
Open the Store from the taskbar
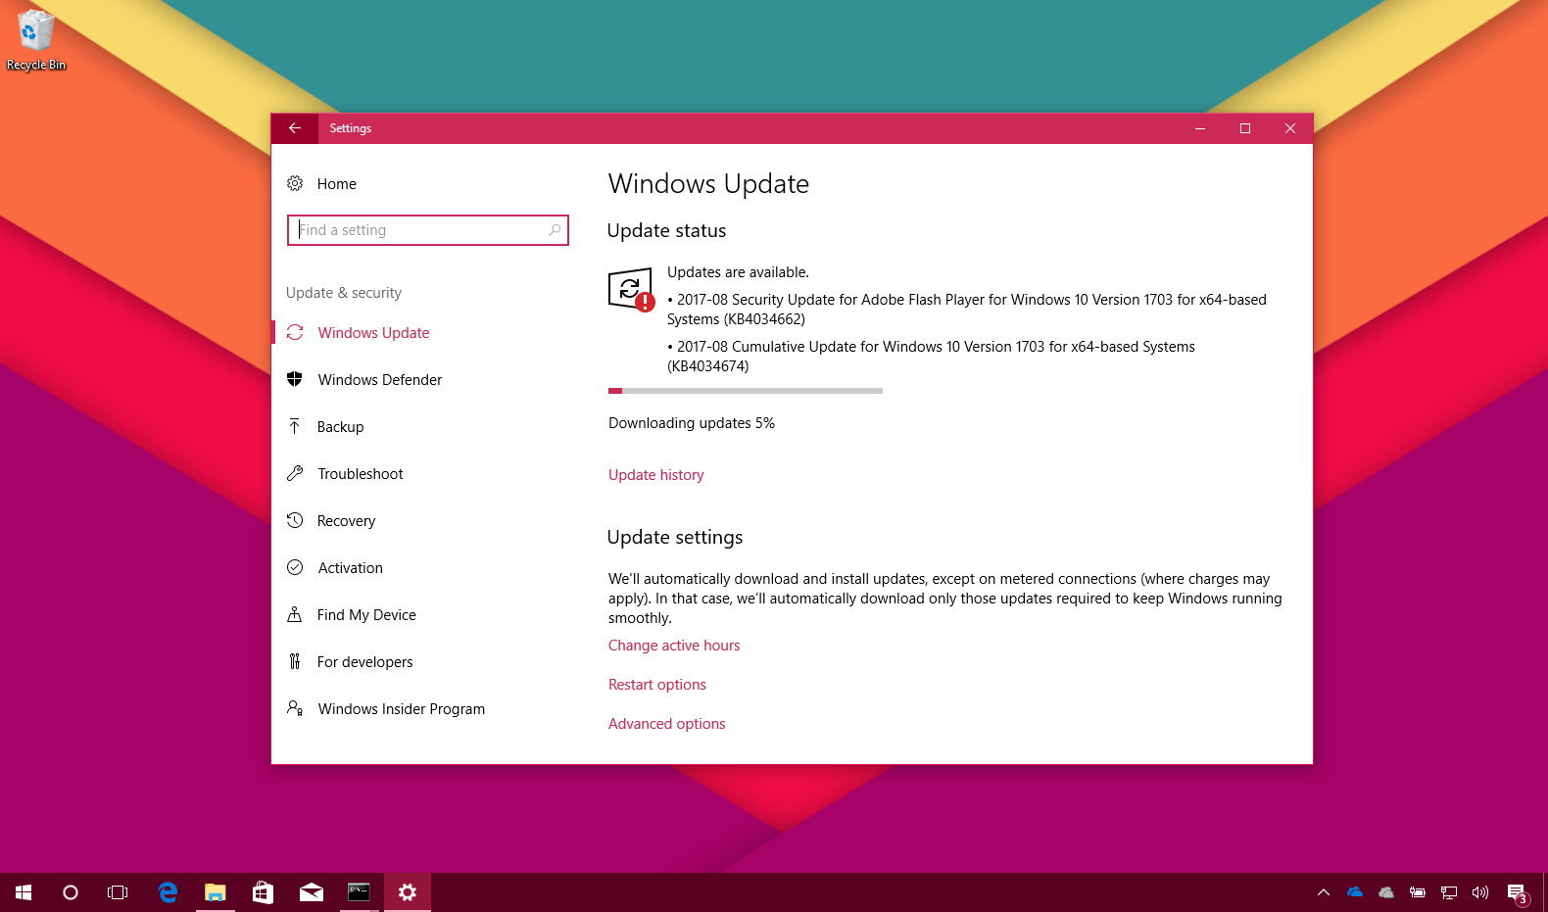(263, 892)
